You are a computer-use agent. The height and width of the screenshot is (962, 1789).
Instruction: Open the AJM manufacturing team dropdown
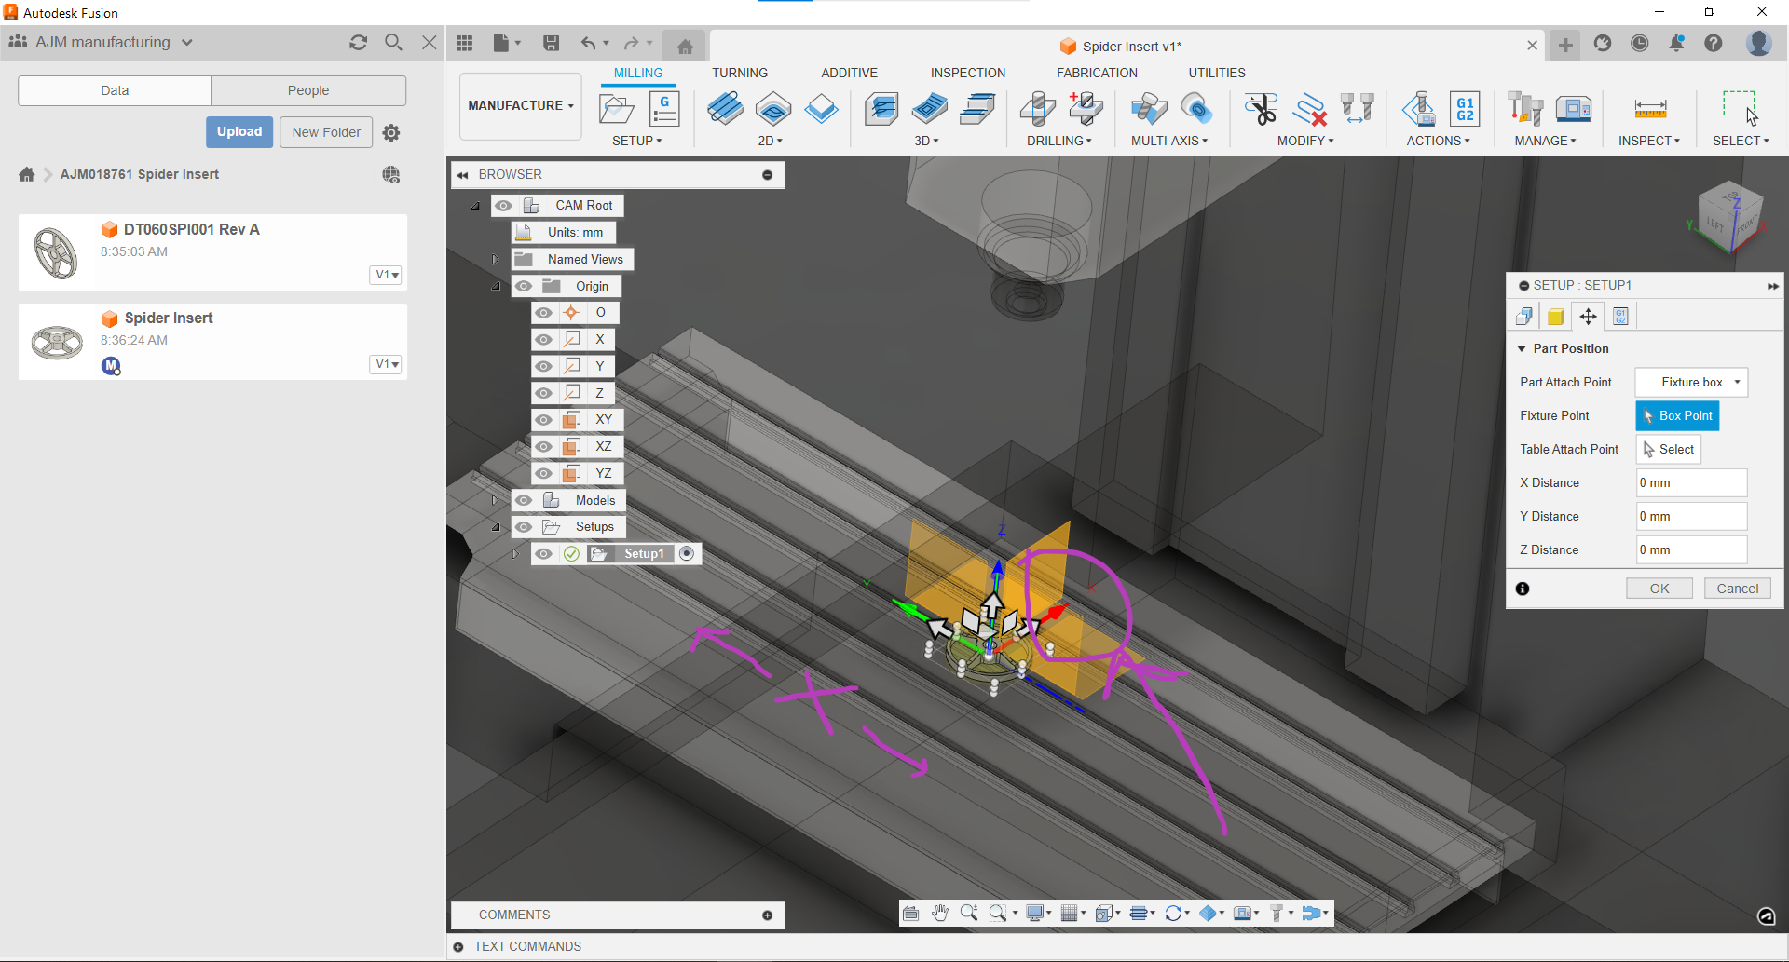(187, 43)
